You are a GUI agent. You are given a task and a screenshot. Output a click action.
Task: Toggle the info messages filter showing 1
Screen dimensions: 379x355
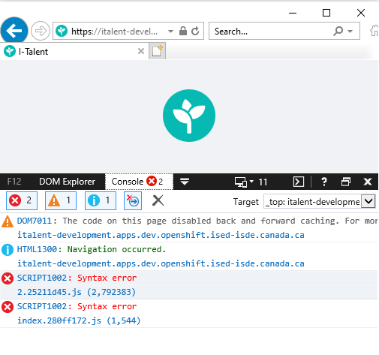101,200
